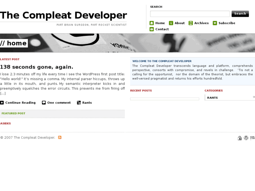This screenshot has width=255, height=191.
Task: Click the green Subscribe heart icon
Action: coord(215,23)
